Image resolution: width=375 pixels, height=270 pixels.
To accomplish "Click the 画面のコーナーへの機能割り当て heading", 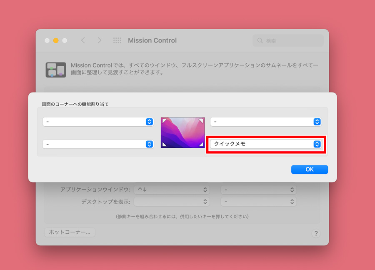I will [x=75, y=104].
